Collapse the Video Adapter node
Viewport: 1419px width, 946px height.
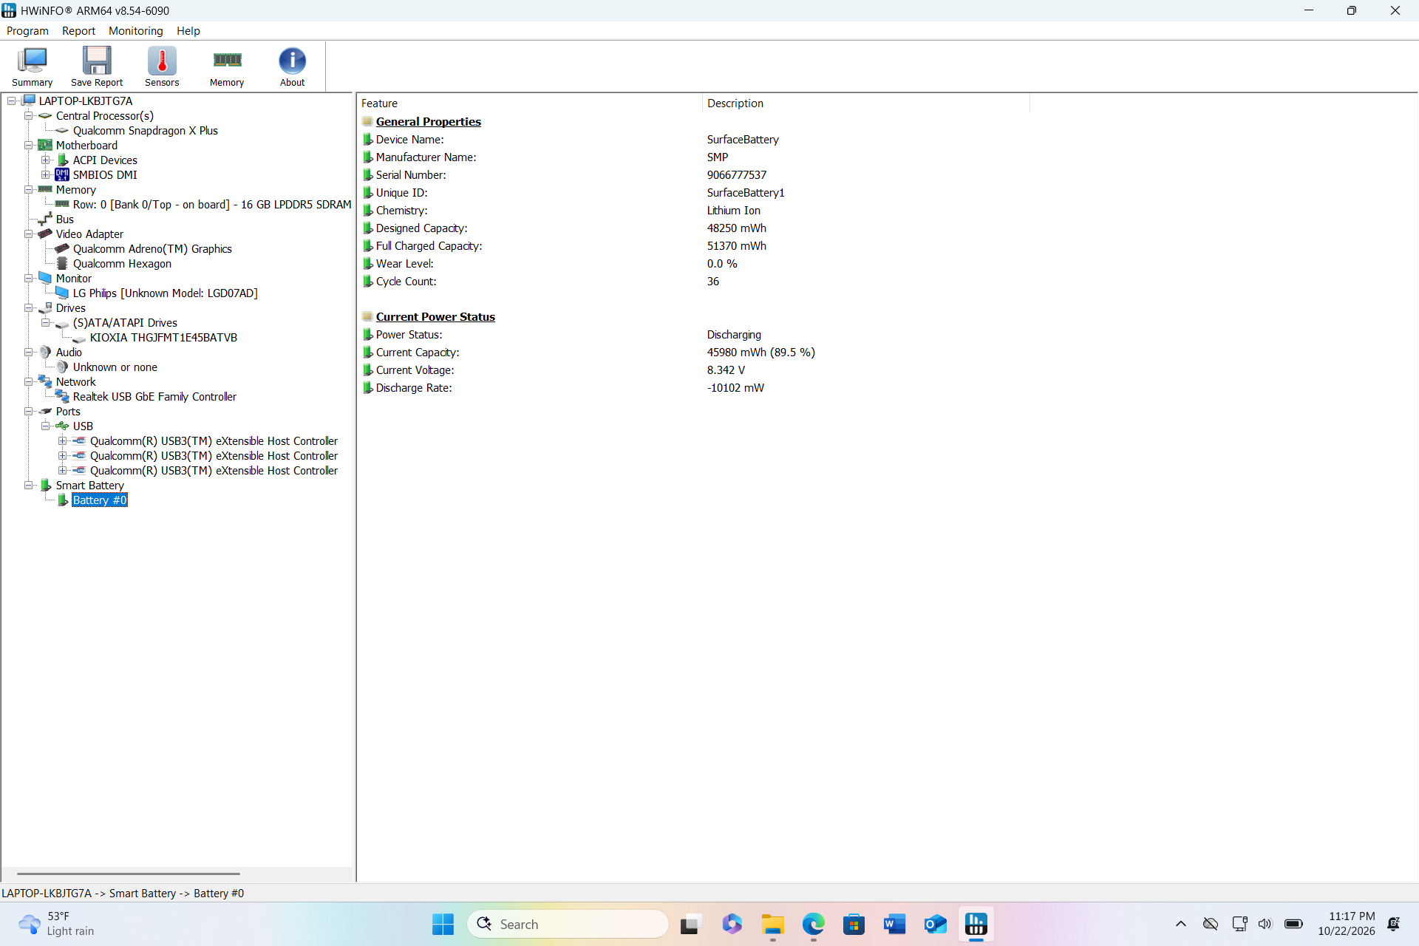tap(29, 234)
